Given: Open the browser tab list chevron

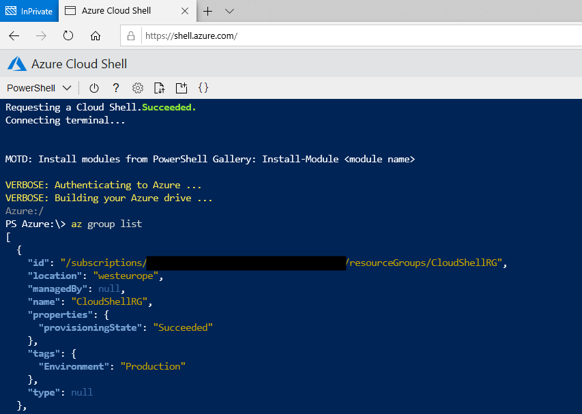Looking at the screenshot, I should (229, 11).
